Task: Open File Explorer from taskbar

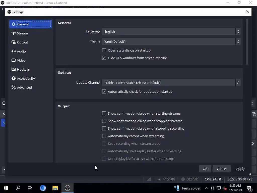Action: [55, 188]
